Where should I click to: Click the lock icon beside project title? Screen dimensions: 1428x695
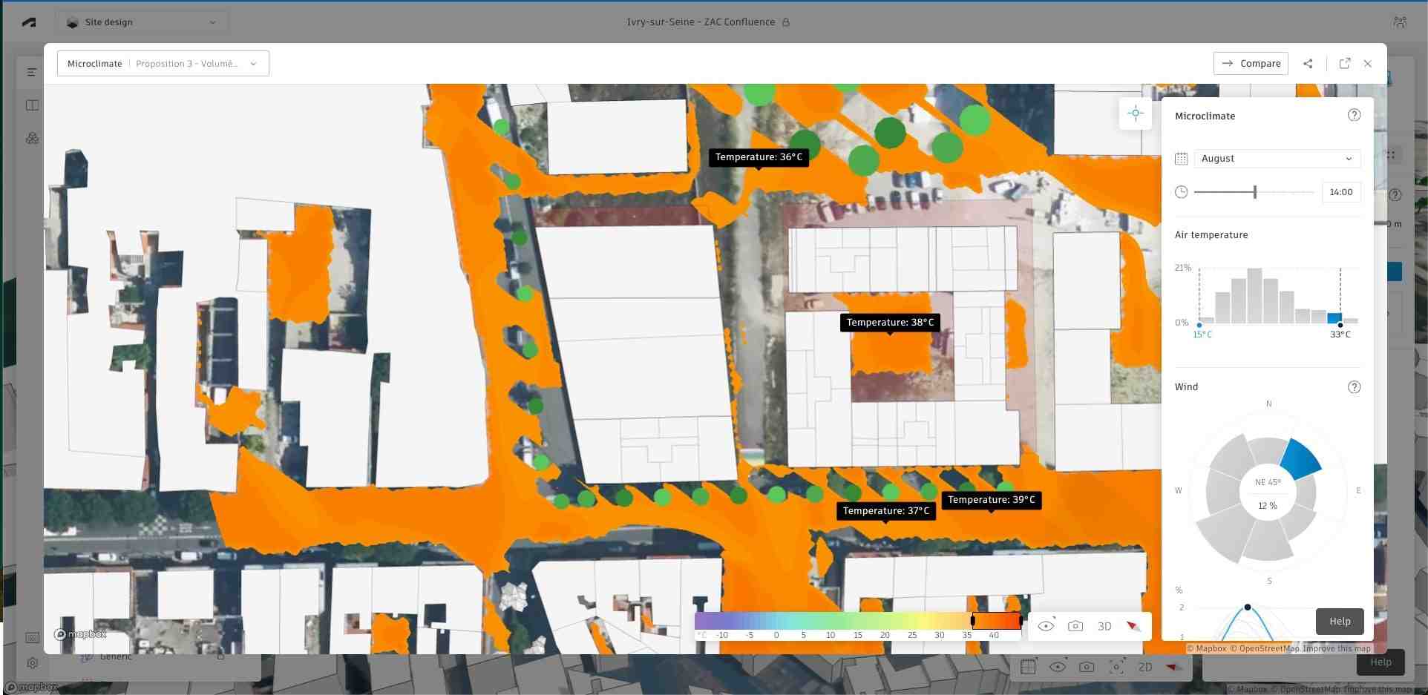(x=786, y=22)
